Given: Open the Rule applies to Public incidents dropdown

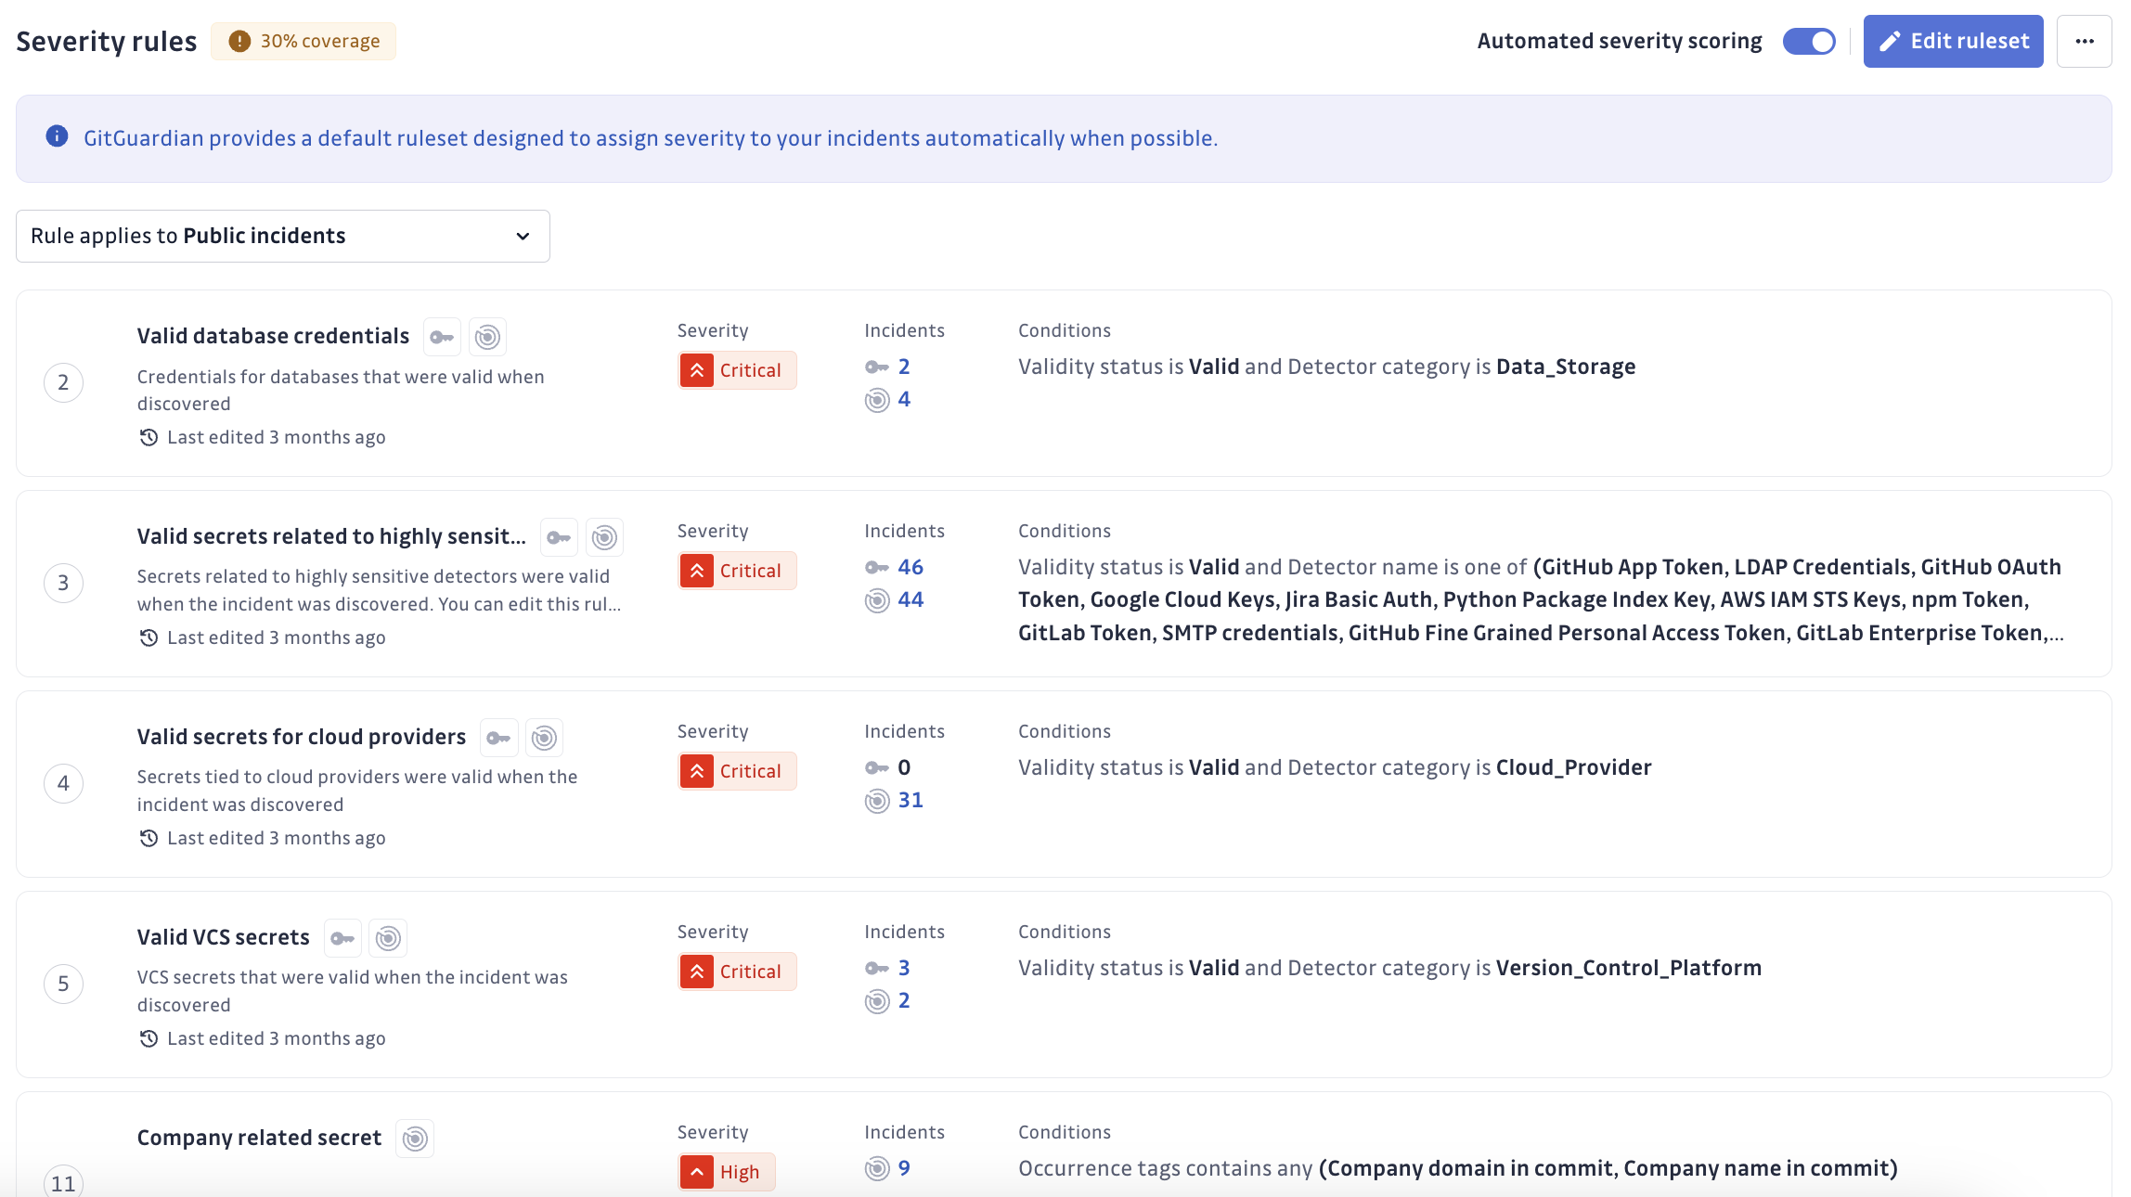Looking at the screenshot, I should 283,236.
